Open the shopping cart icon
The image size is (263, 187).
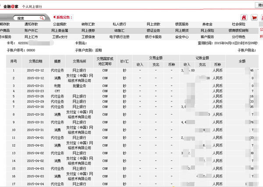pos(254,17)
